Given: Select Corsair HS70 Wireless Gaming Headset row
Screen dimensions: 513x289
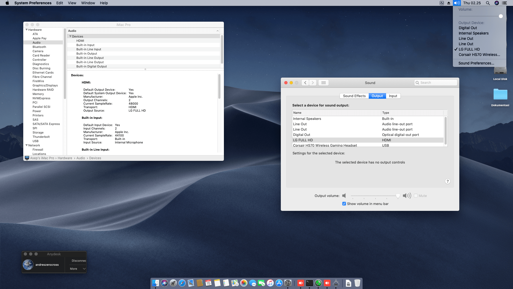Looking at the screenshot, I should click(368, 145).
